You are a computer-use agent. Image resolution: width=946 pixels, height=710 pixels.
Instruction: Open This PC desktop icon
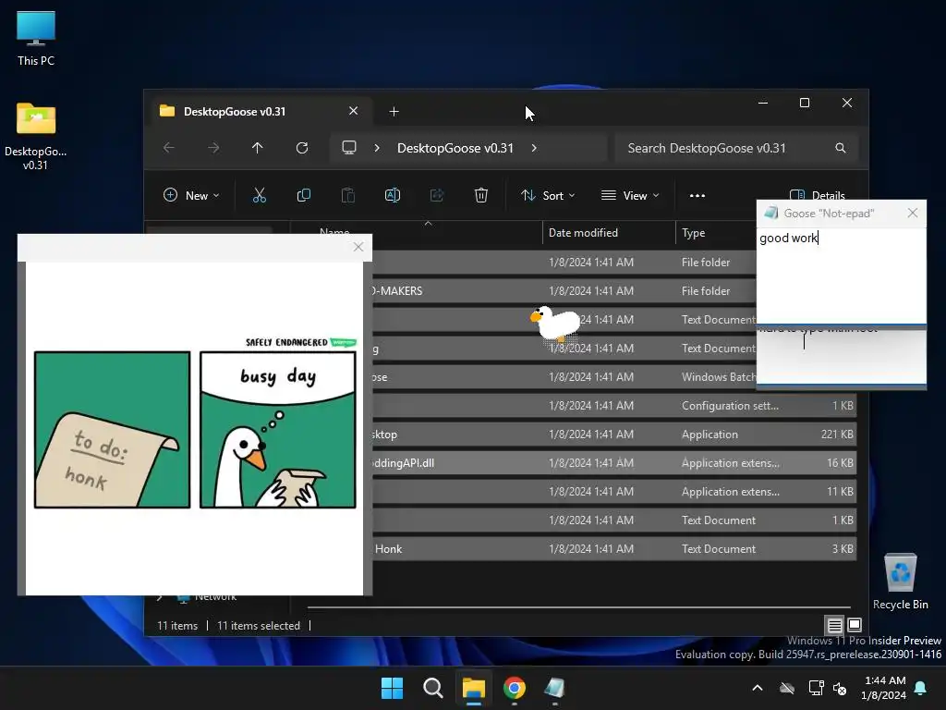[x=36, y=39]
